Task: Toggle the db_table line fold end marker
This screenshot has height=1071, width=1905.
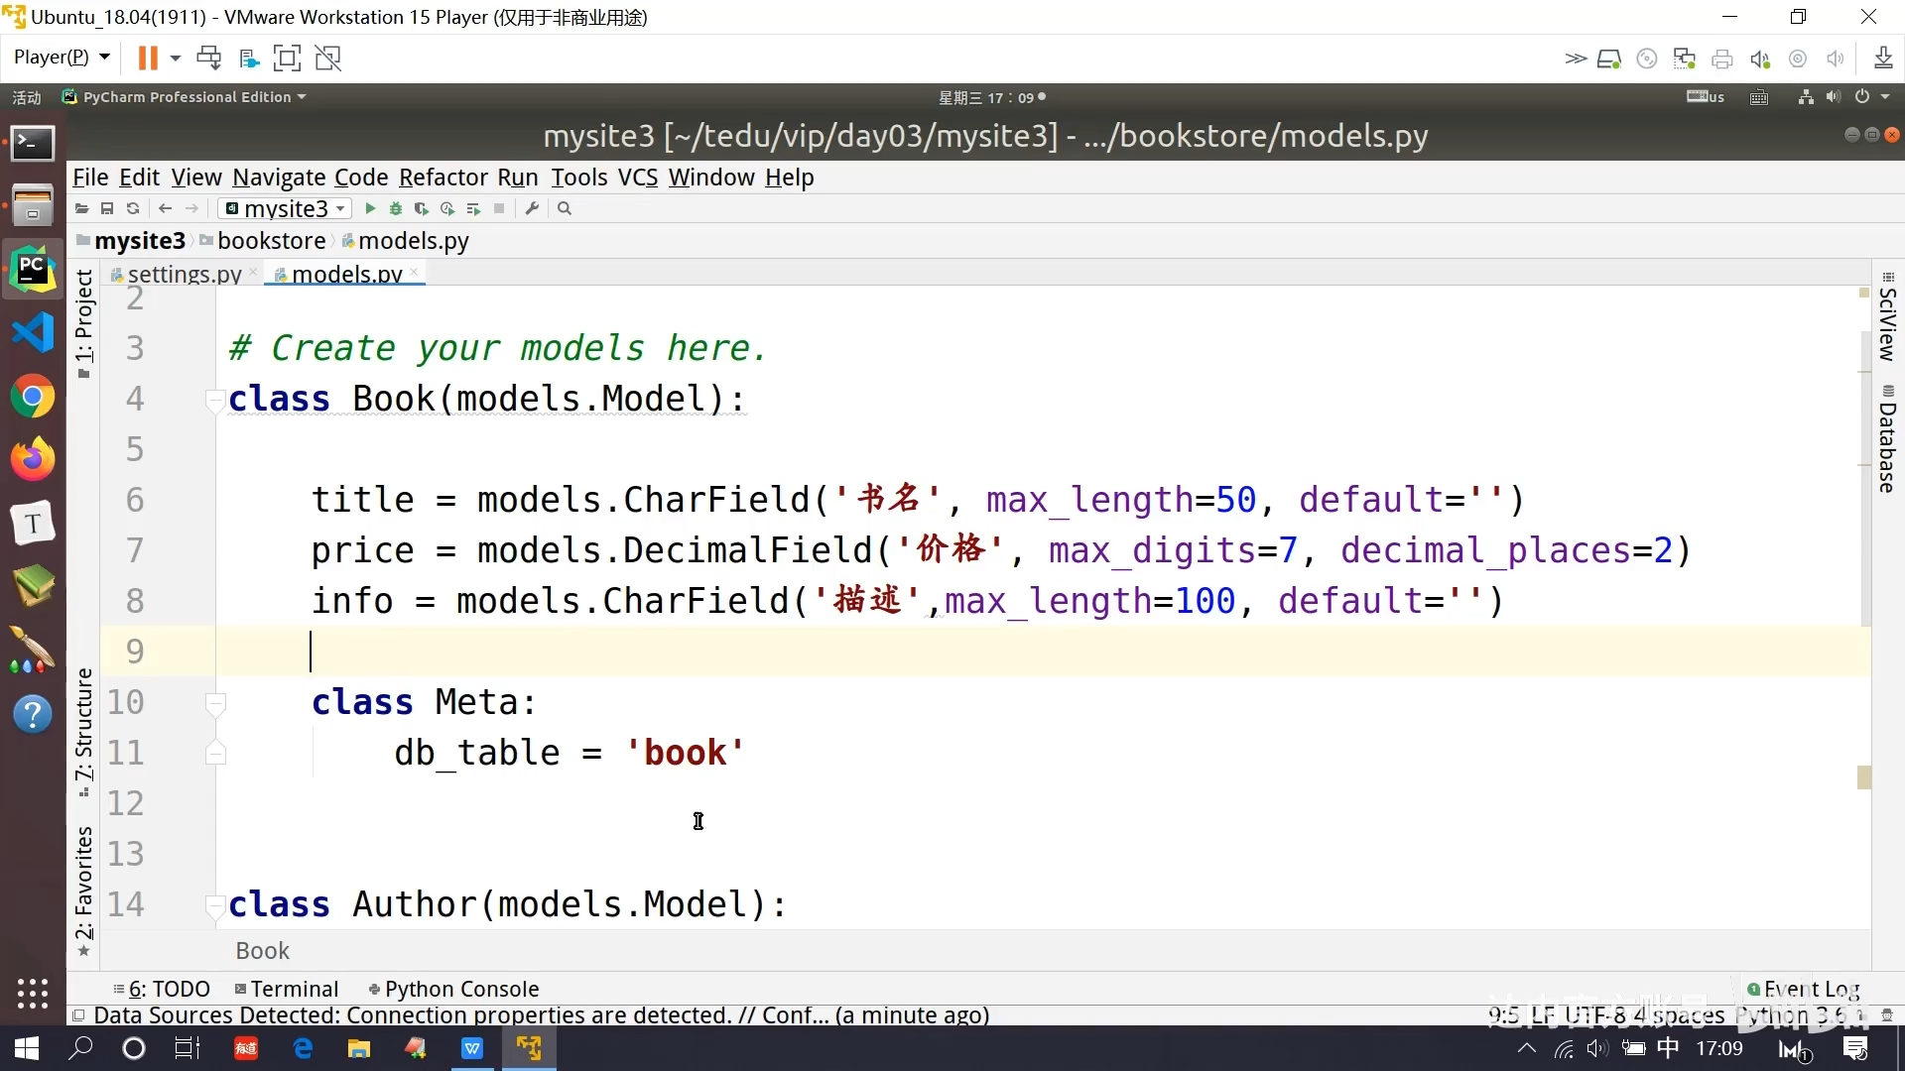Action: (215, 754)
